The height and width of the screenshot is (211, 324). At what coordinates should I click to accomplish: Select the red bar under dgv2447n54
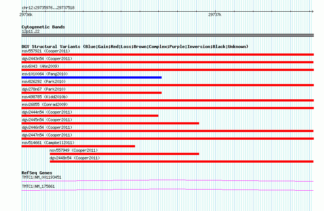click(167, 139)
